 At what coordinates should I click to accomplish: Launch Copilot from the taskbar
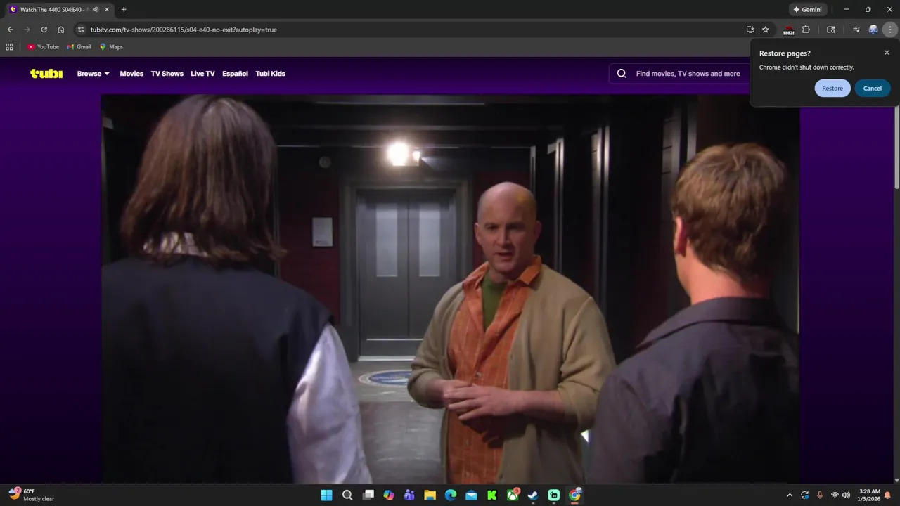coord(389,495)
